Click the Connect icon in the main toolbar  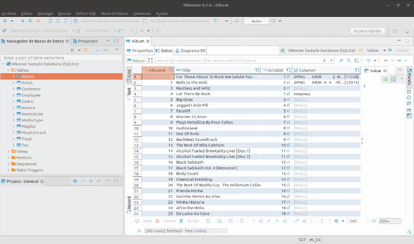23,21
